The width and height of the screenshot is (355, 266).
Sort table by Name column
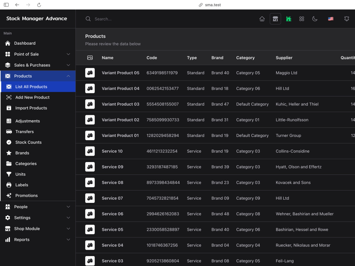click(x=108, y=58)
